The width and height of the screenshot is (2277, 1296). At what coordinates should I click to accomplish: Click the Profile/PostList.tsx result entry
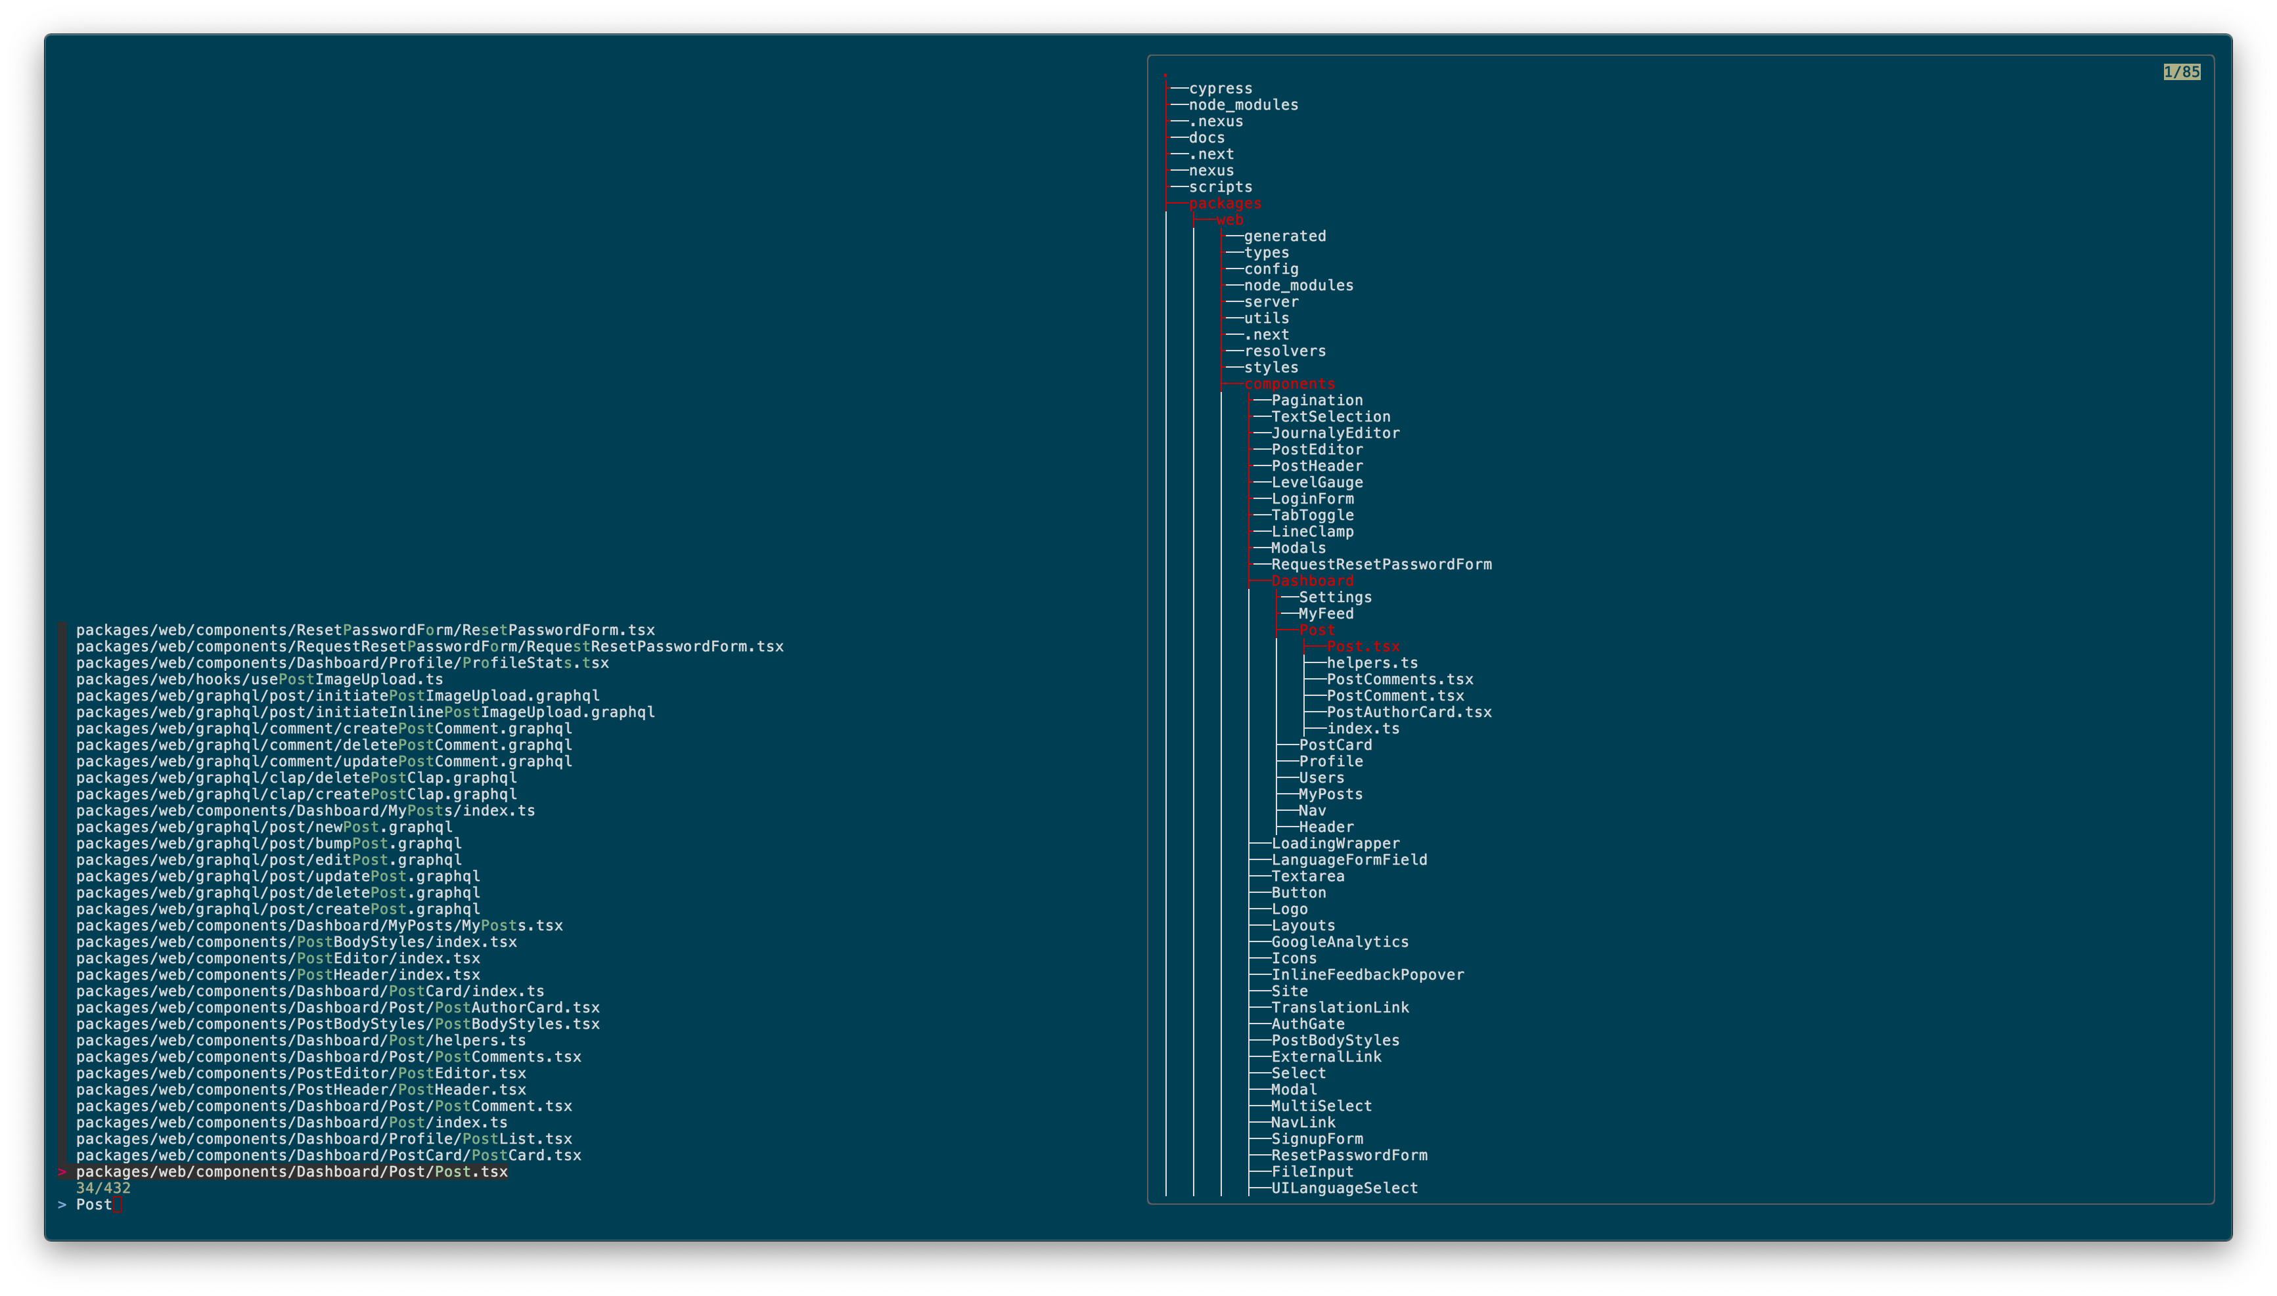point(324,1138)
